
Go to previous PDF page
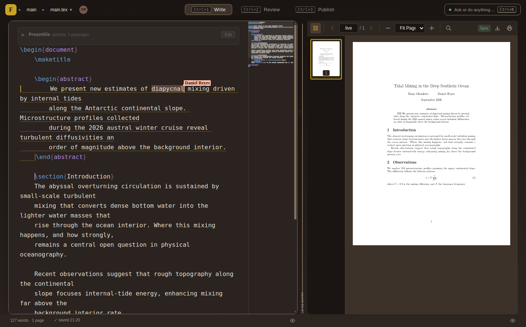coord(333,28)
